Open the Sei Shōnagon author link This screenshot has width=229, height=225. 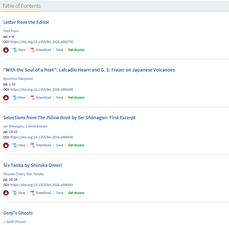13,126
